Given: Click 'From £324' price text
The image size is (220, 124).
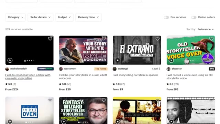Looking at the screenshot, I should [12, 90].
